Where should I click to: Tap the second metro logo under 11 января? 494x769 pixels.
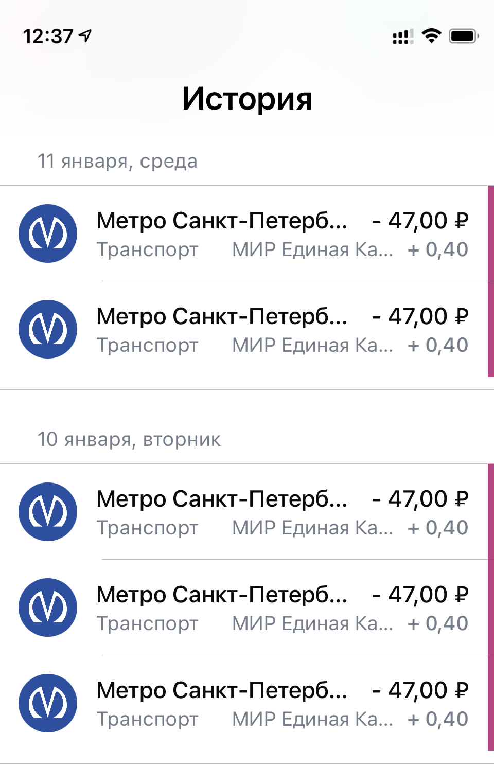coord(48,329)
